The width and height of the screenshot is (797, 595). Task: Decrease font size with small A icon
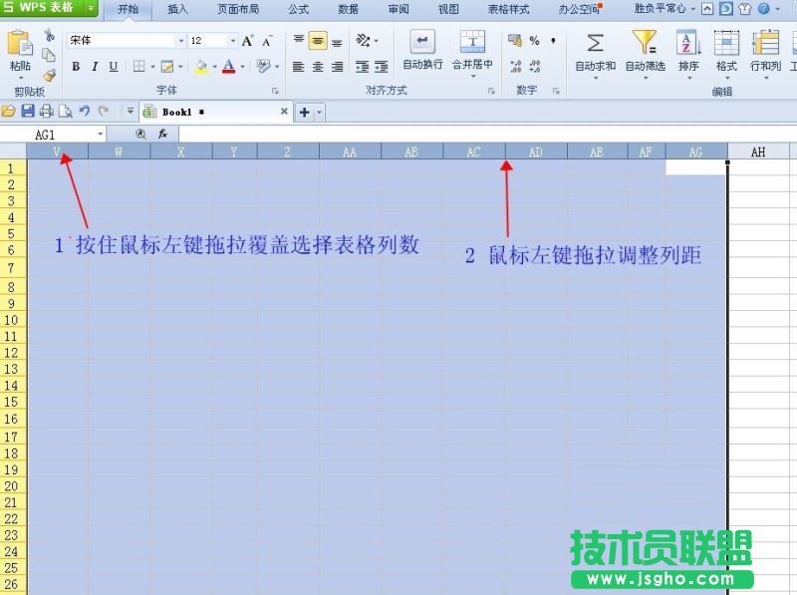pos(267,41)
